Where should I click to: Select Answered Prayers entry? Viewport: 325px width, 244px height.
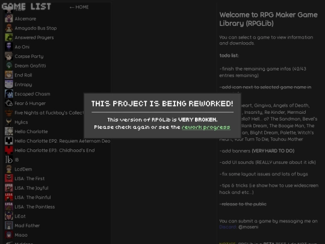pyautogui.click(x=34, y=37)
